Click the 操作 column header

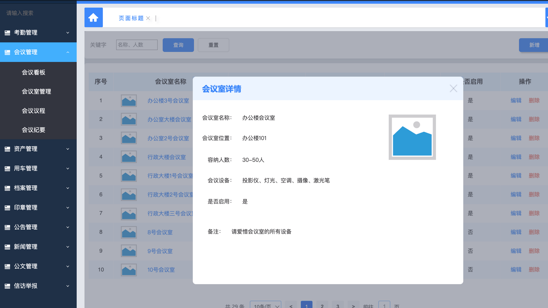[x=525, y=82]
